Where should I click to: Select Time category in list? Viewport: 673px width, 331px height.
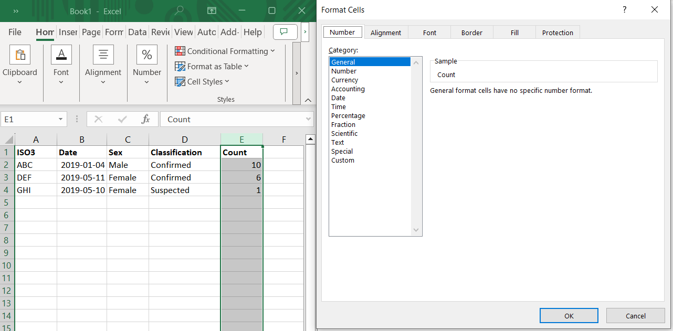click(370, 106)
